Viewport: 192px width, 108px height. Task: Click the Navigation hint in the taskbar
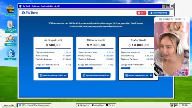click(83, 105)
